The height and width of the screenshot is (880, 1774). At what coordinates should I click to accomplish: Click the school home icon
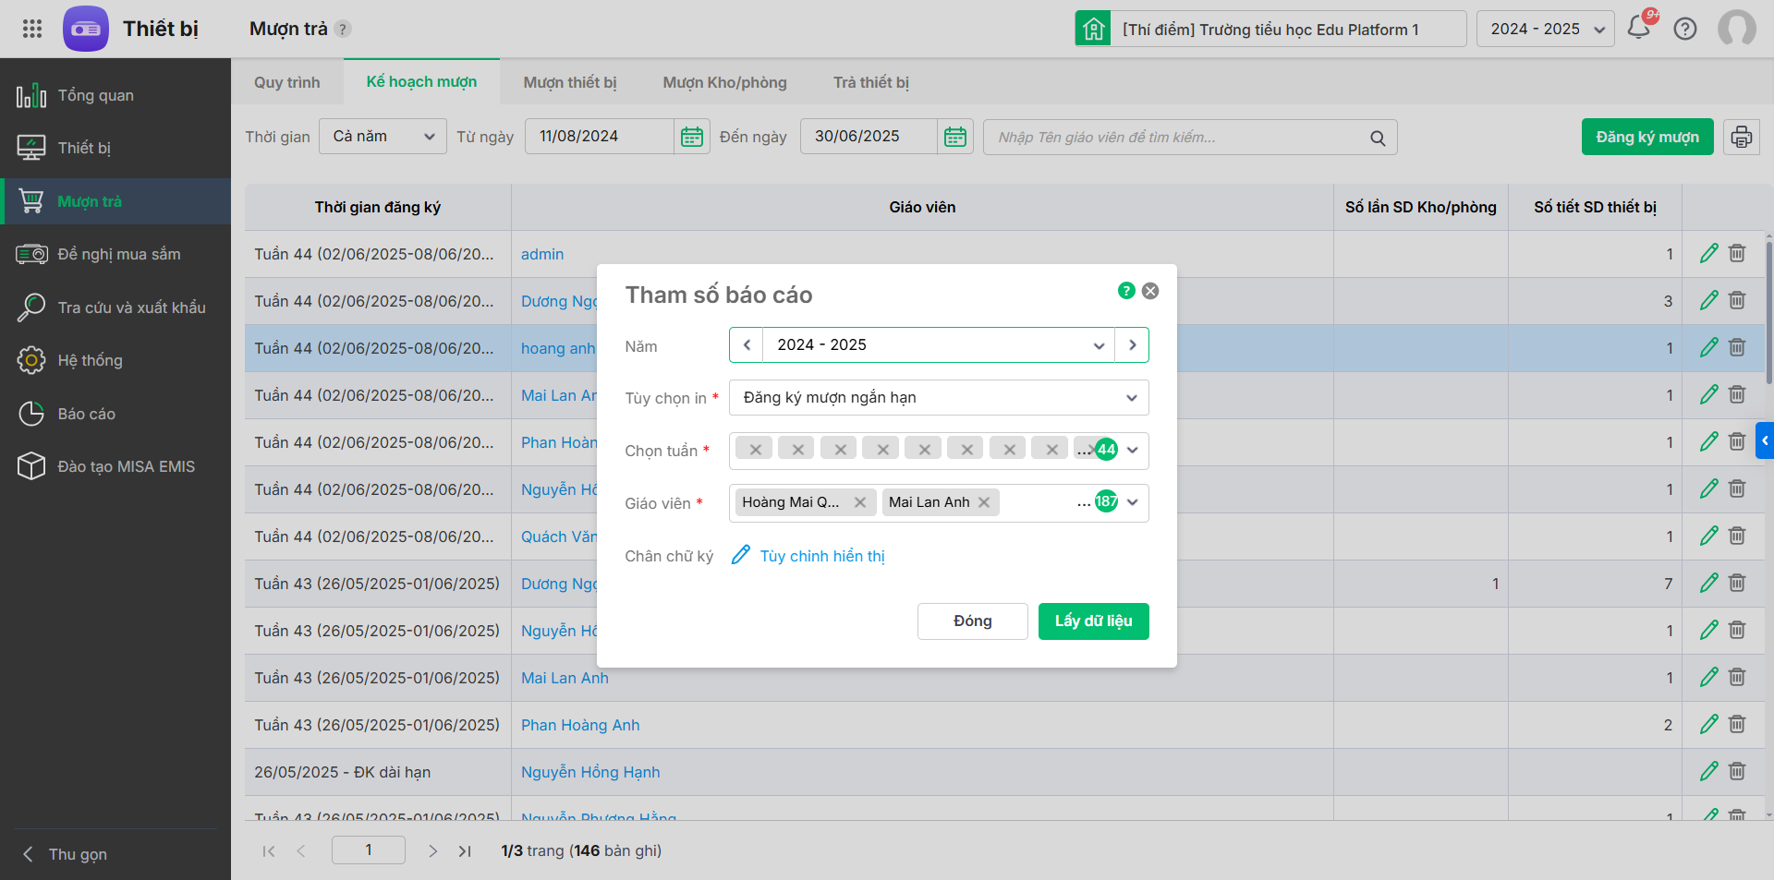pos(1093,29)
